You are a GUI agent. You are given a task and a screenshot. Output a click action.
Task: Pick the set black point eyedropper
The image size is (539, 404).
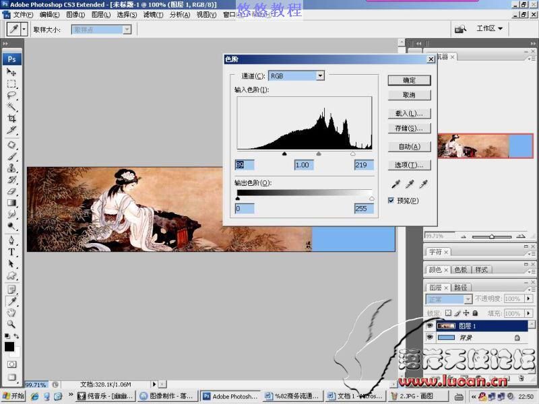click(x=395, y=184)
